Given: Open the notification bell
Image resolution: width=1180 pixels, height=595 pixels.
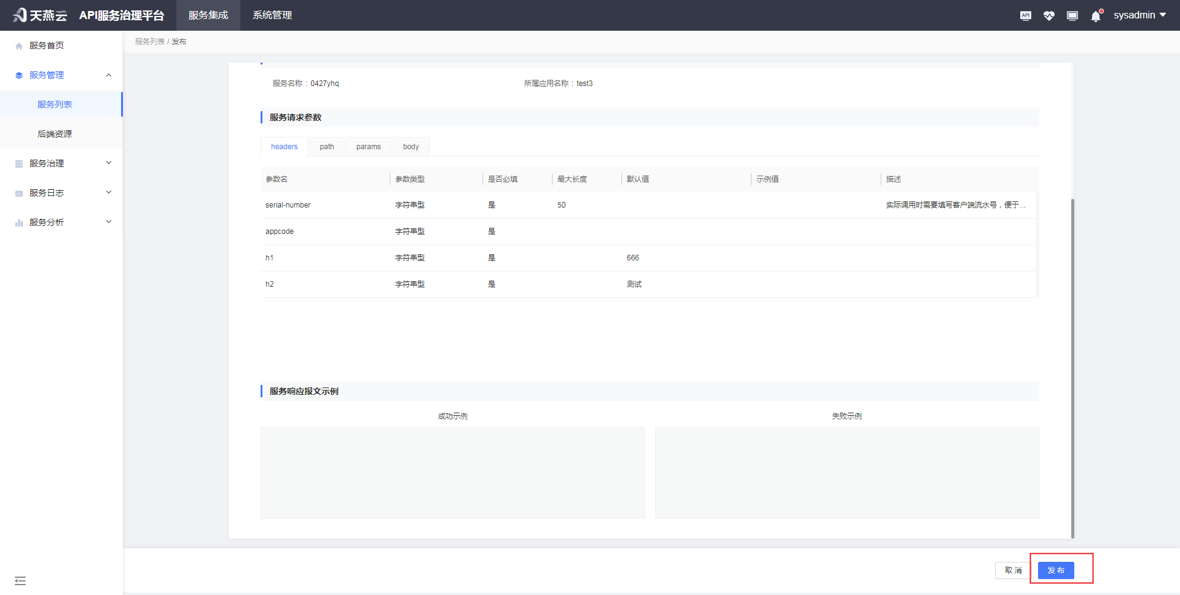Looking at the screenshot, I should coord(1095,16).
